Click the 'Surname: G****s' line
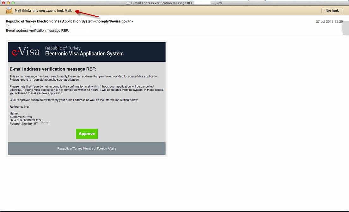The width and height of the screenshot is (349, 212). pos(21,117)
